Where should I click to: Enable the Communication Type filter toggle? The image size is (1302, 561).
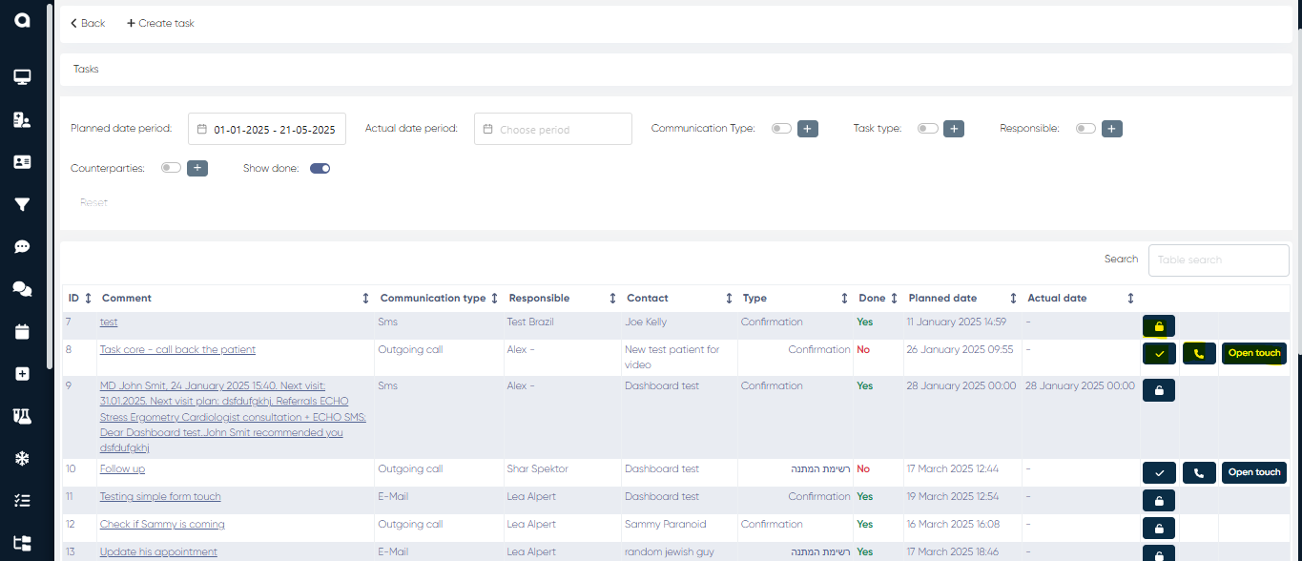click(781, 129)
